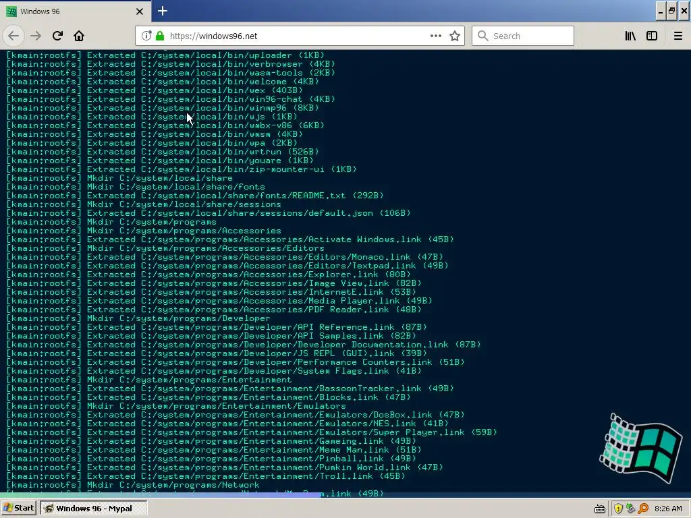Click log line 'README.txt (292B)'
Image resolution: width=691 pixels, height=518 pixels.
(x=195, y=196)
